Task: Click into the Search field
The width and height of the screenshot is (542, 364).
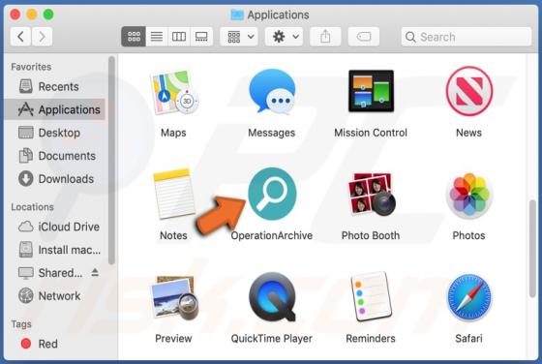Action: click(467, 37)
